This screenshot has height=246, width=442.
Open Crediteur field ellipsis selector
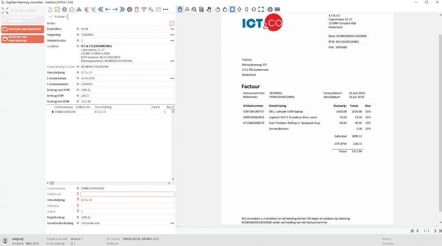(x=172, y=61)
